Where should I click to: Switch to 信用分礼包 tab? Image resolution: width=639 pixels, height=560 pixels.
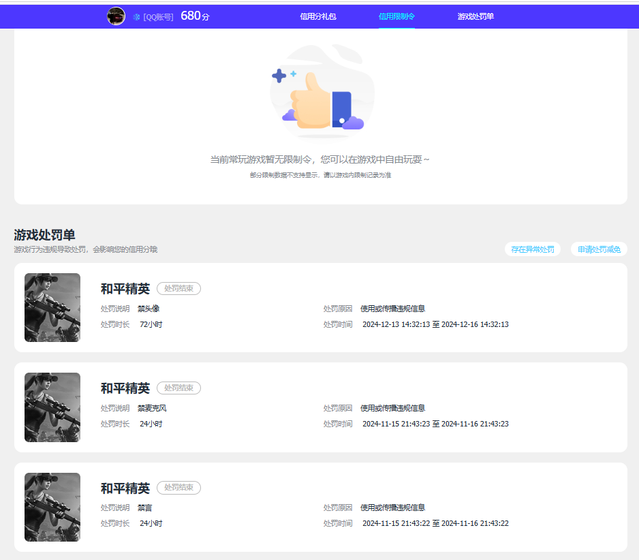[318, 17]
